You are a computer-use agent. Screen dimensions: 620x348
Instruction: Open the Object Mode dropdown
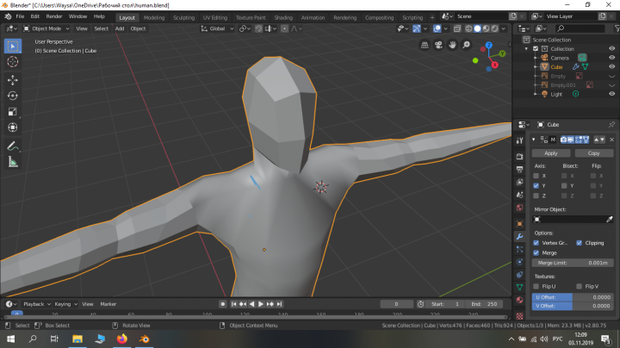click(x=46, y=28)
